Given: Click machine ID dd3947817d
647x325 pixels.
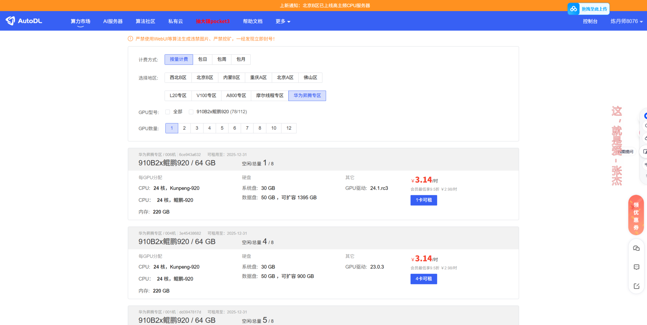Looking at the screenshot, I should [x=190, y=312].
